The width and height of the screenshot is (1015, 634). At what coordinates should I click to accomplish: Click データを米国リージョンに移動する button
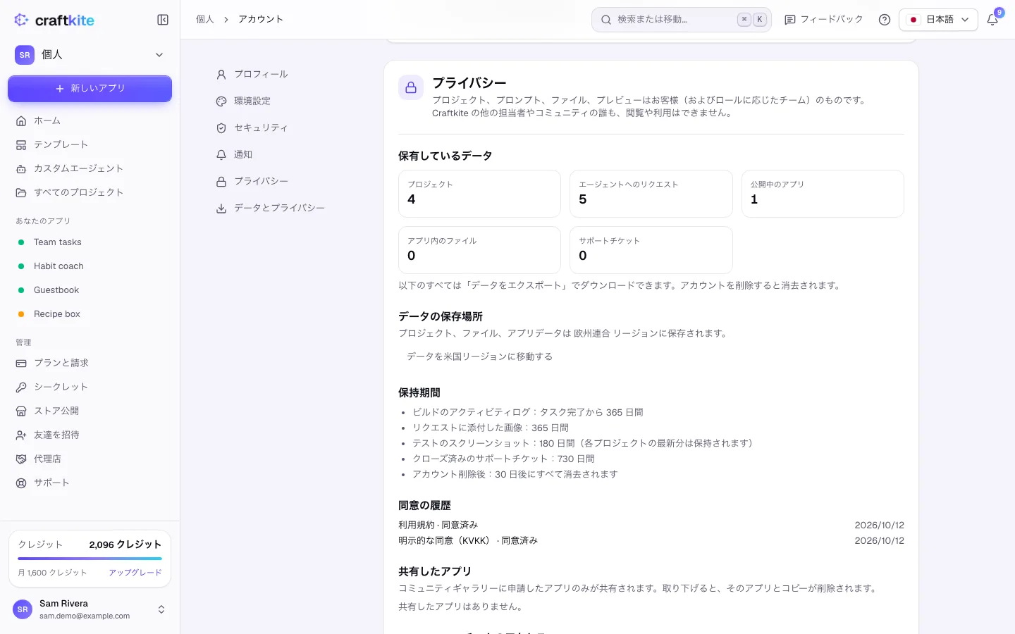pos(479,356)
